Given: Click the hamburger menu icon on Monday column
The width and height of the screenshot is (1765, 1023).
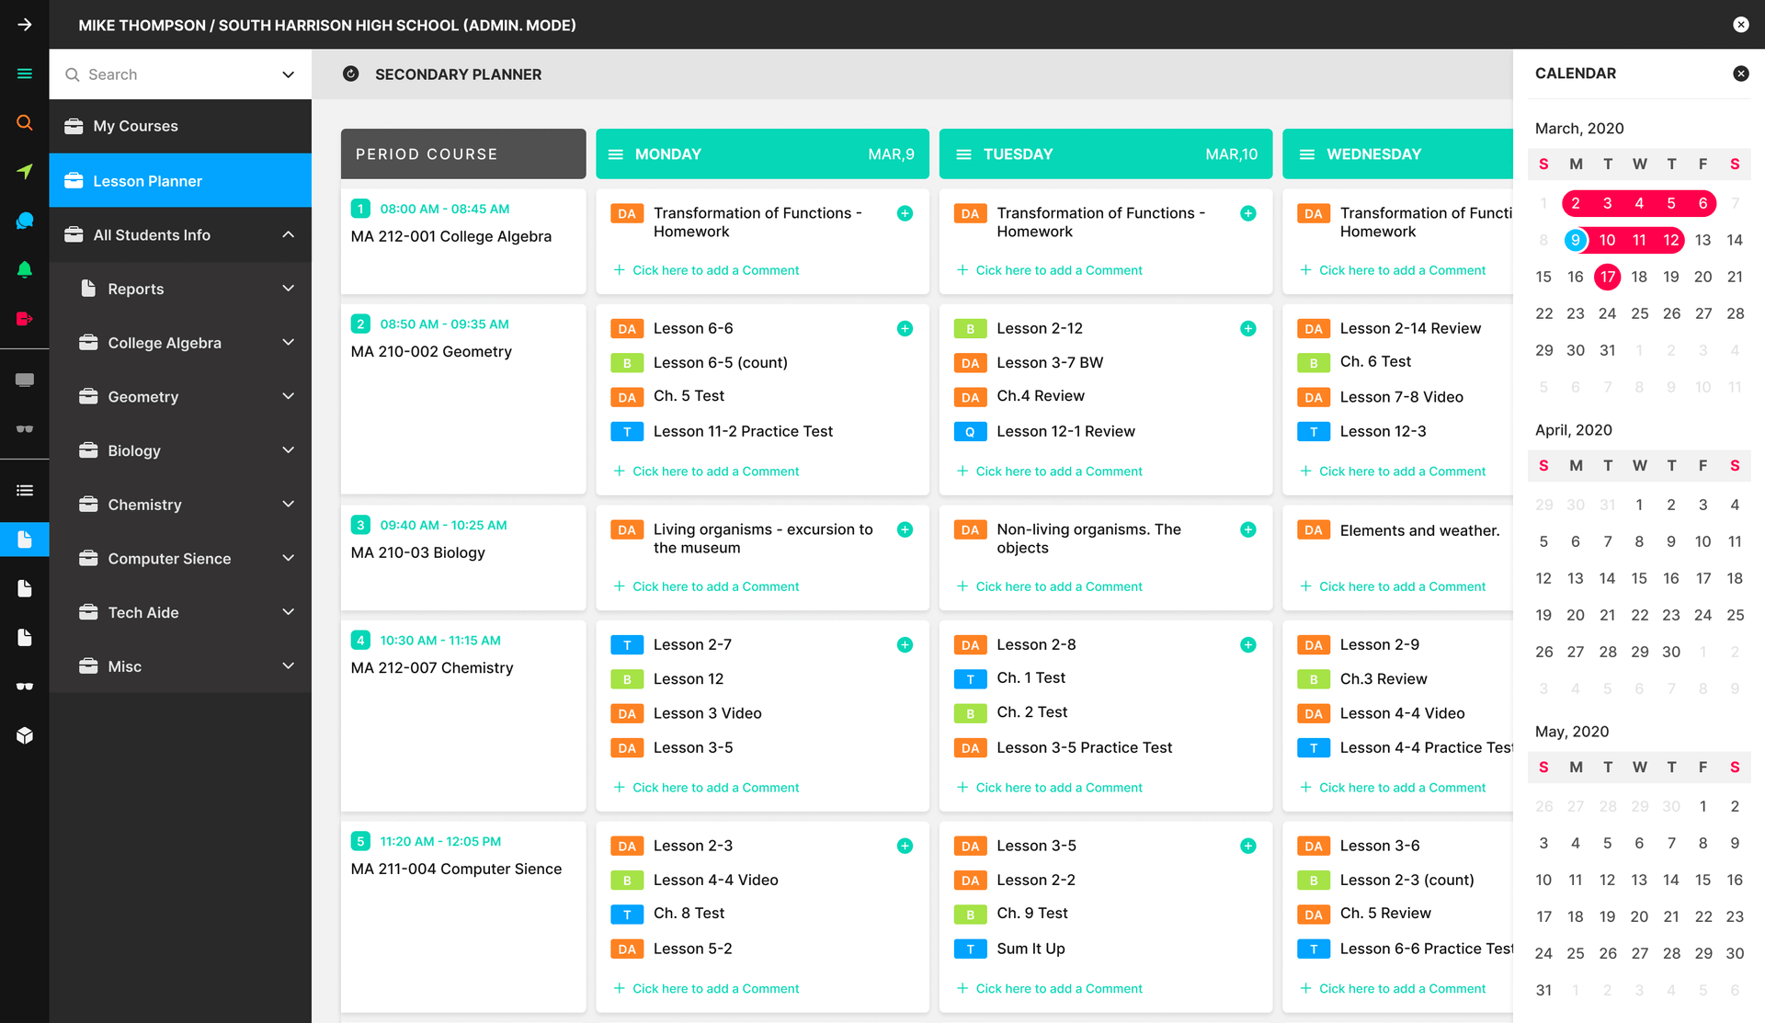Looking at the screenshot, I should (x=616, y=153).
